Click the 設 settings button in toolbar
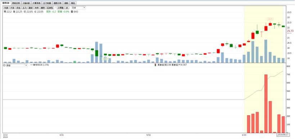Viewport: 295px width, 139px height. point(67,8)
